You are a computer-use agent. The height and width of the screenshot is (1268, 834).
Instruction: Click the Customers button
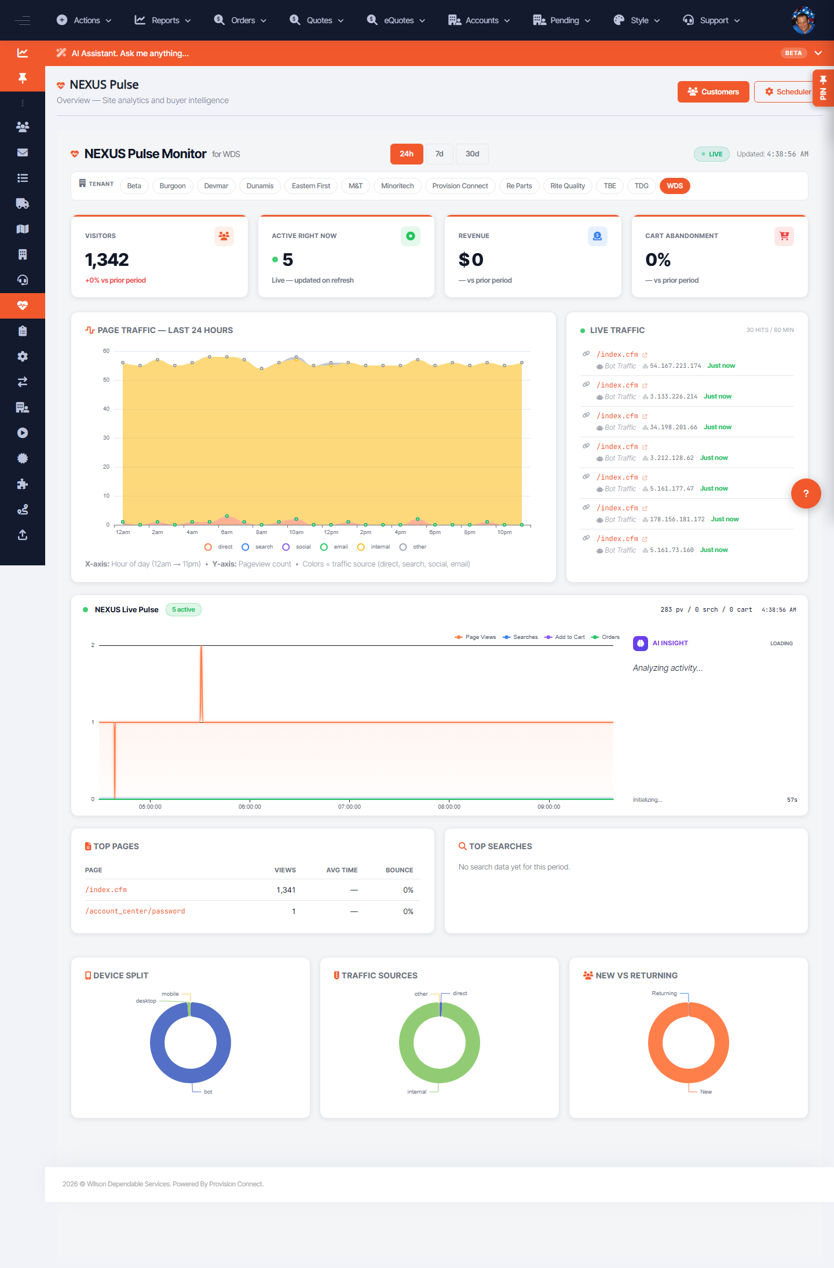(714, 92)
